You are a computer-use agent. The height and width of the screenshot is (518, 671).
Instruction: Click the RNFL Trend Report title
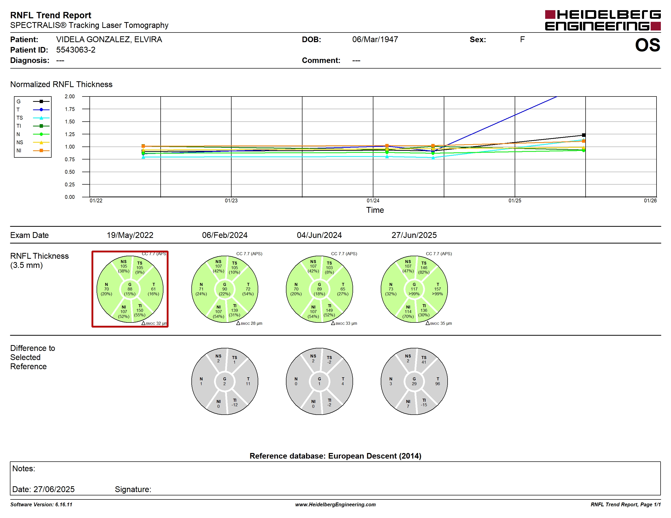[51, 15]
